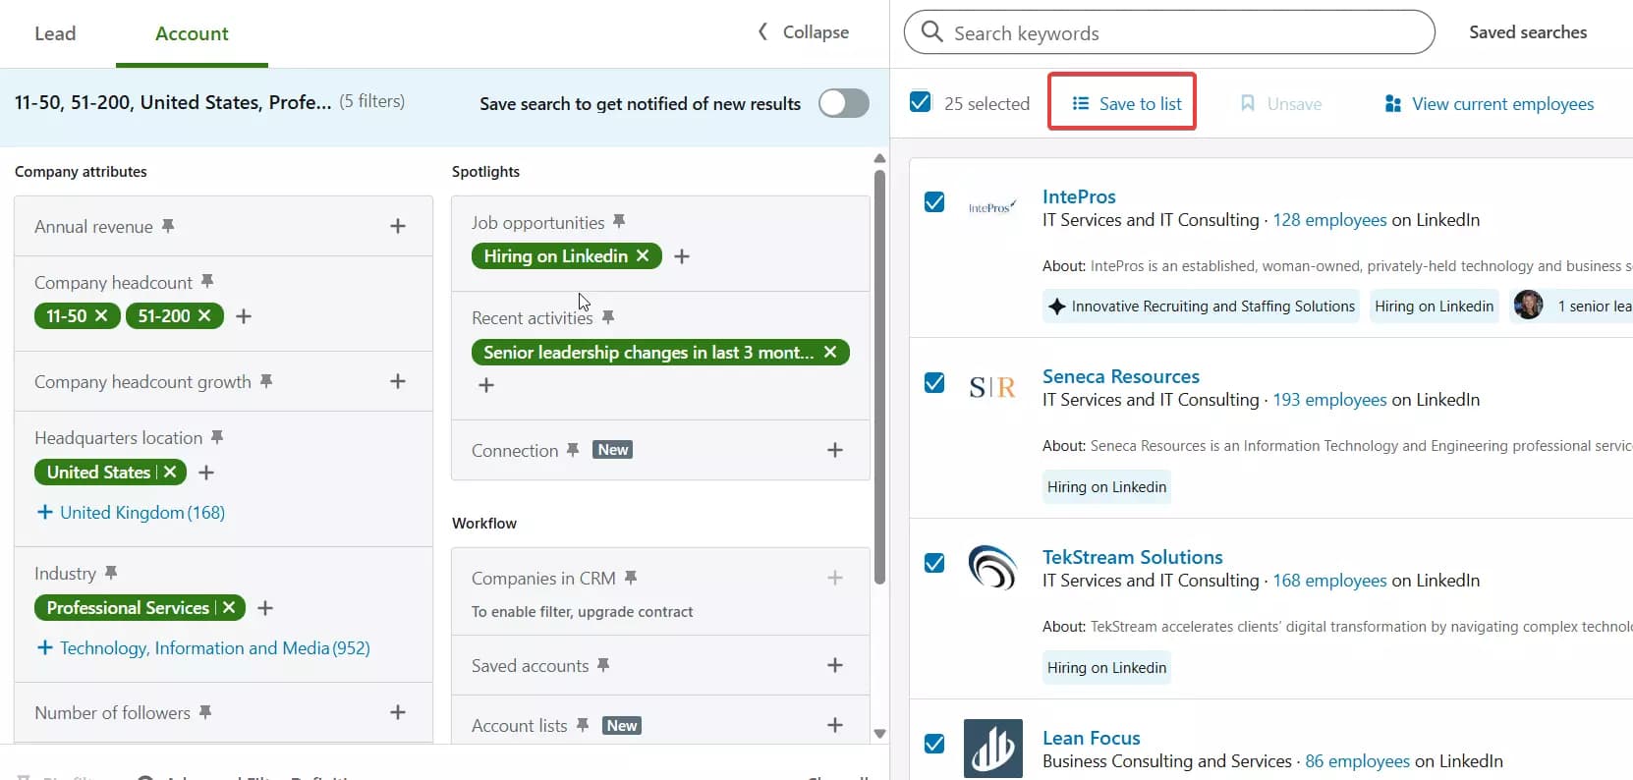Expand the Annual revenue filter
This screenshot has width=1633, height=780.
(398, 226)
